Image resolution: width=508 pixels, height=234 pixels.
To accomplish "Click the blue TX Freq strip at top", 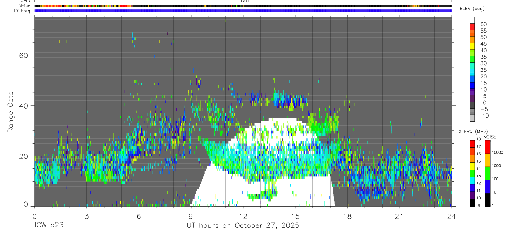I will pyautogui.click(x=243, y=11).
